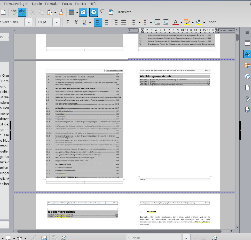Open the Page deck in the sidebar
This screenshot has height=240, width=251.
click(x=247, y=87)
